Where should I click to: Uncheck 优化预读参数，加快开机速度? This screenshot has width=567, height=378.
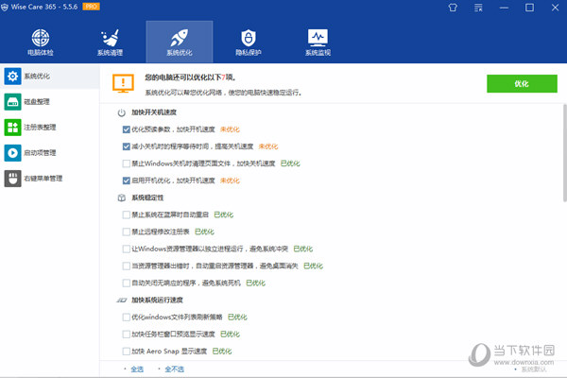[x=127, y=129]
